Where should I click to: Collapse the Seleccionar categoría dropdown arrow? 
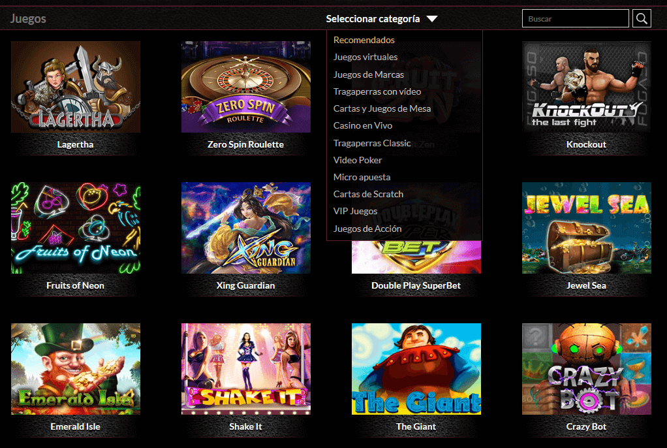(x=432, y=19)
